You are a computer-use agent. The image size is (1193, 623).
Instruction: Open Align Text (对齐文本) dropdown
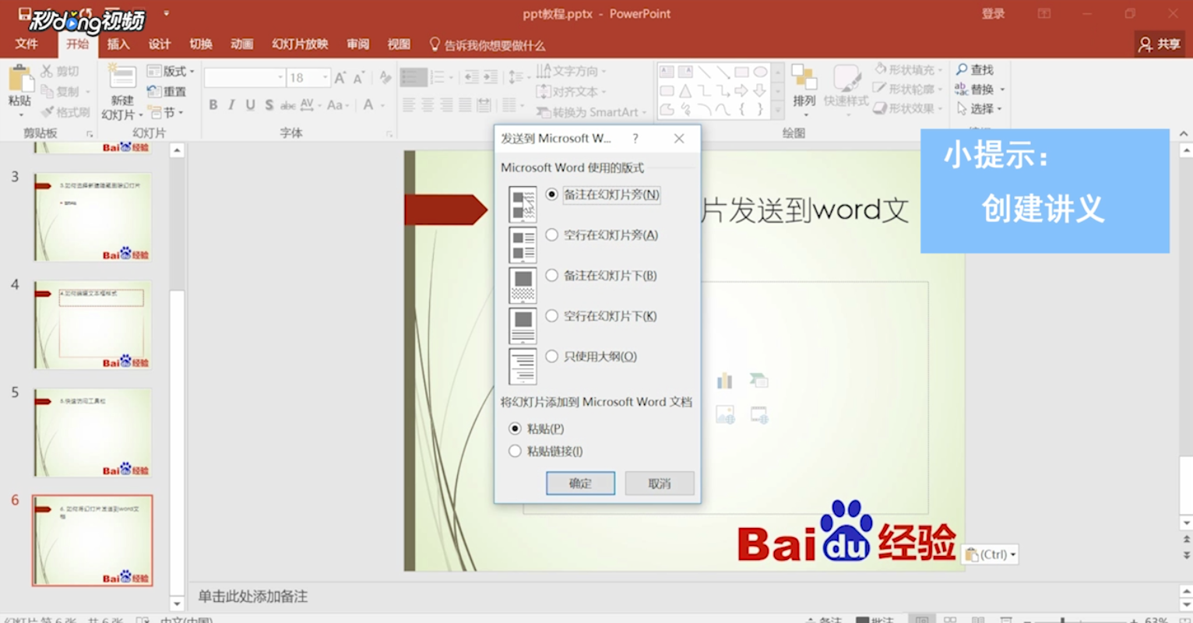point(604,92)
